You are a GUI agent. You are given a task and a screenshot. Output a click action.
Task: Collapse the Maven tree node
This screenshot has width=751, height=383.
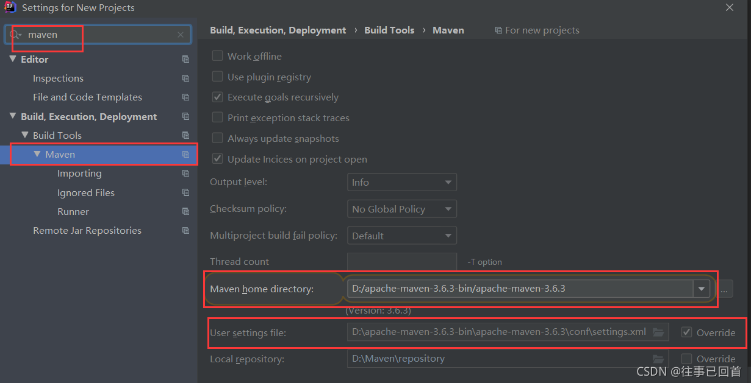point(37,154)
